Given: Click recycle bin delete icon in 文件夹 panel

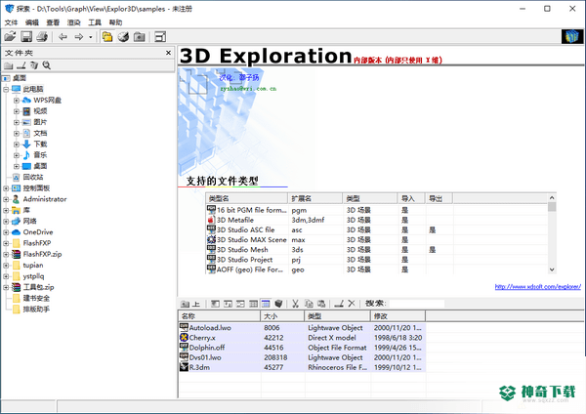Looking at the screenshot, I should 34,65.
